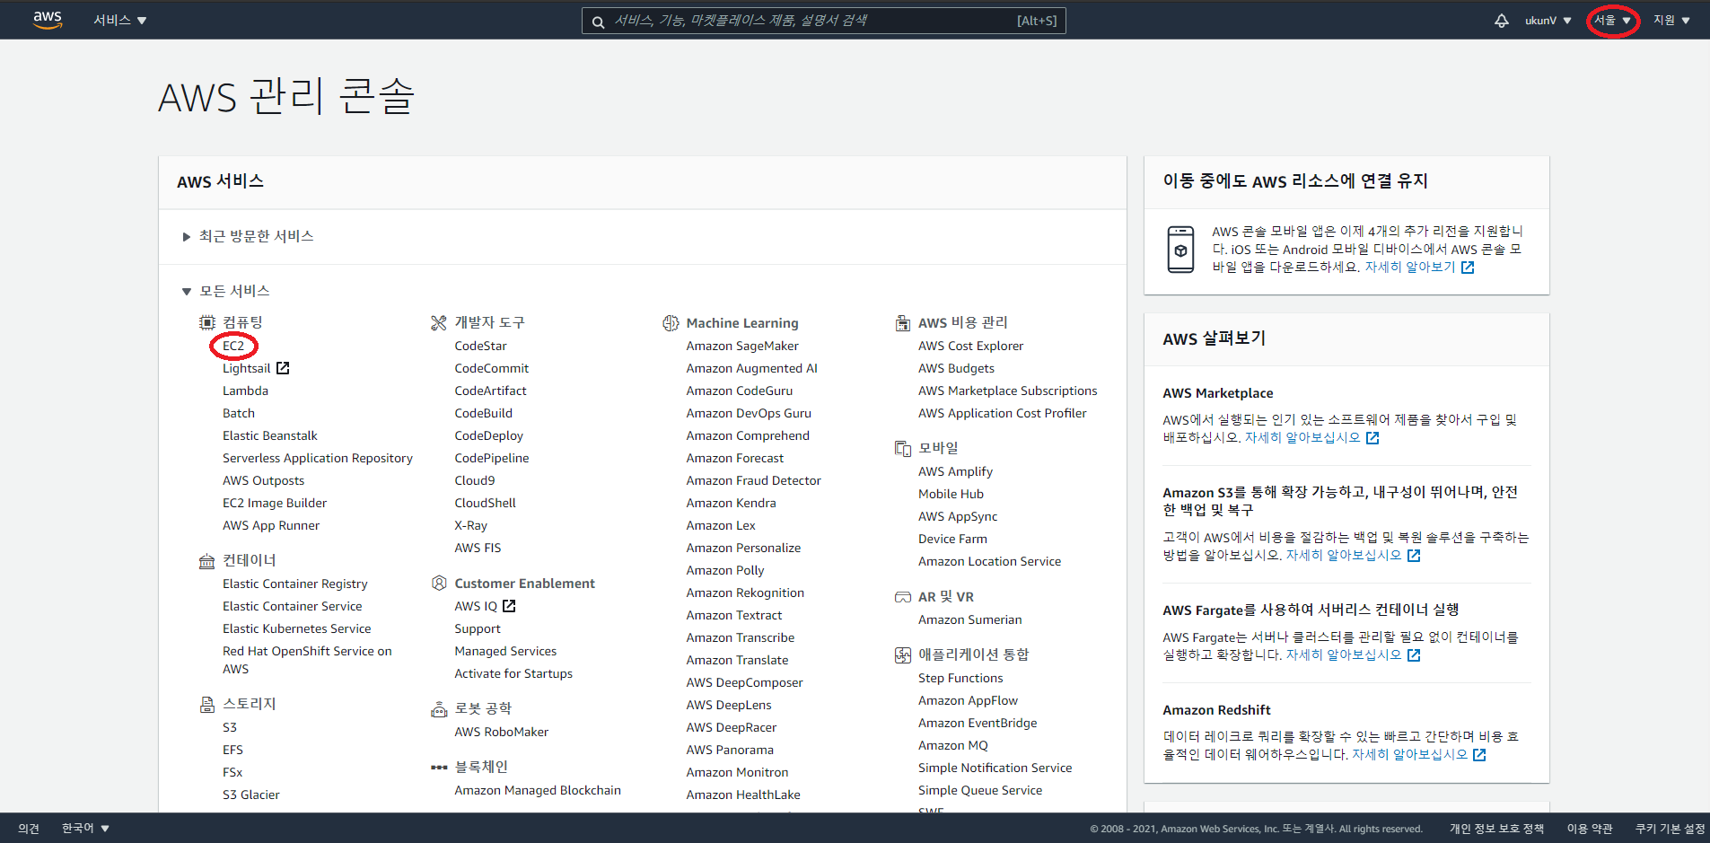Open Simple Notification Service
Screen dimensions: 1710x843
(x=995, y=768)
